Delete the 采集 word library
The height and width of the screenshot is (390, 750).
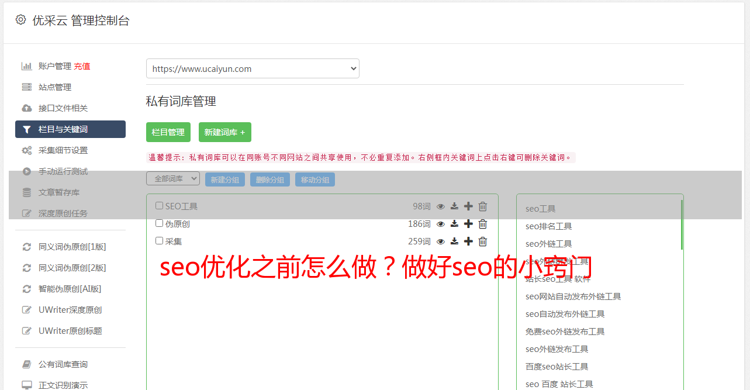483,241
